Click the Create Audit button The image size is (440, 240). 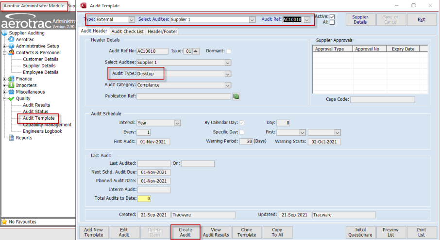[185, 232]
